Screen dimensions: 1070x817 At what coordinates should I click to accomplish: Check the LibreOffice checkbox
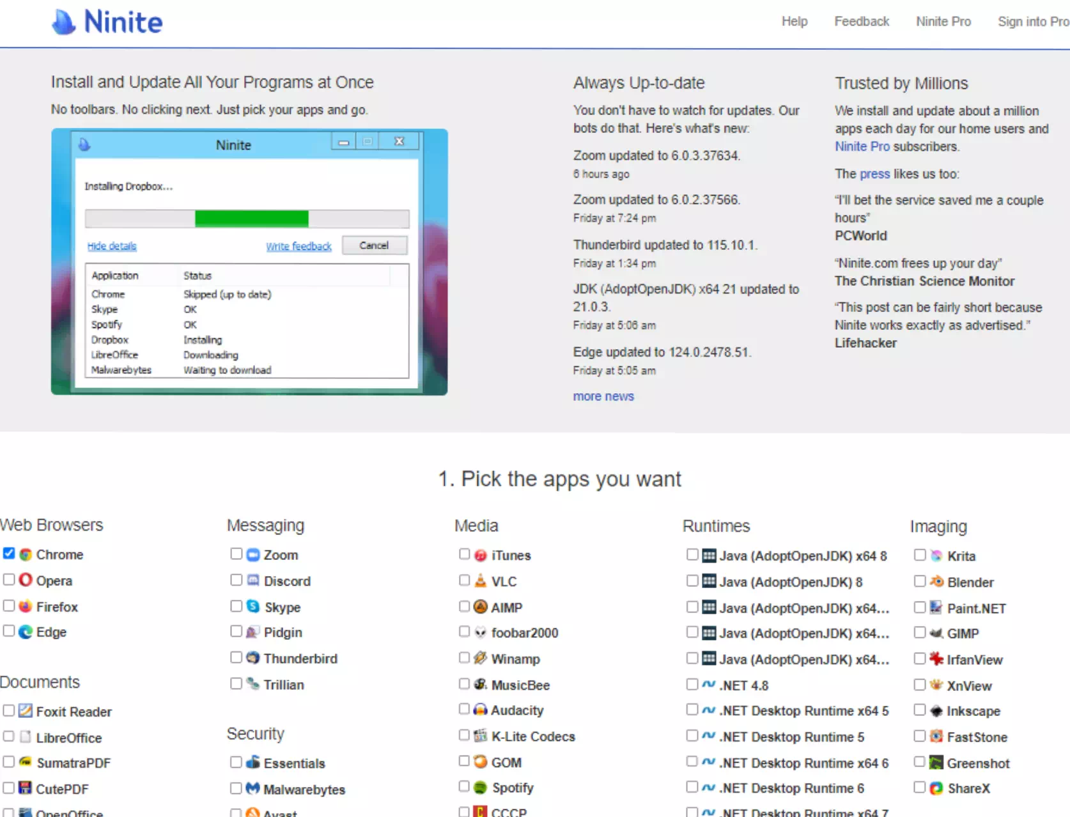[9, 736]
